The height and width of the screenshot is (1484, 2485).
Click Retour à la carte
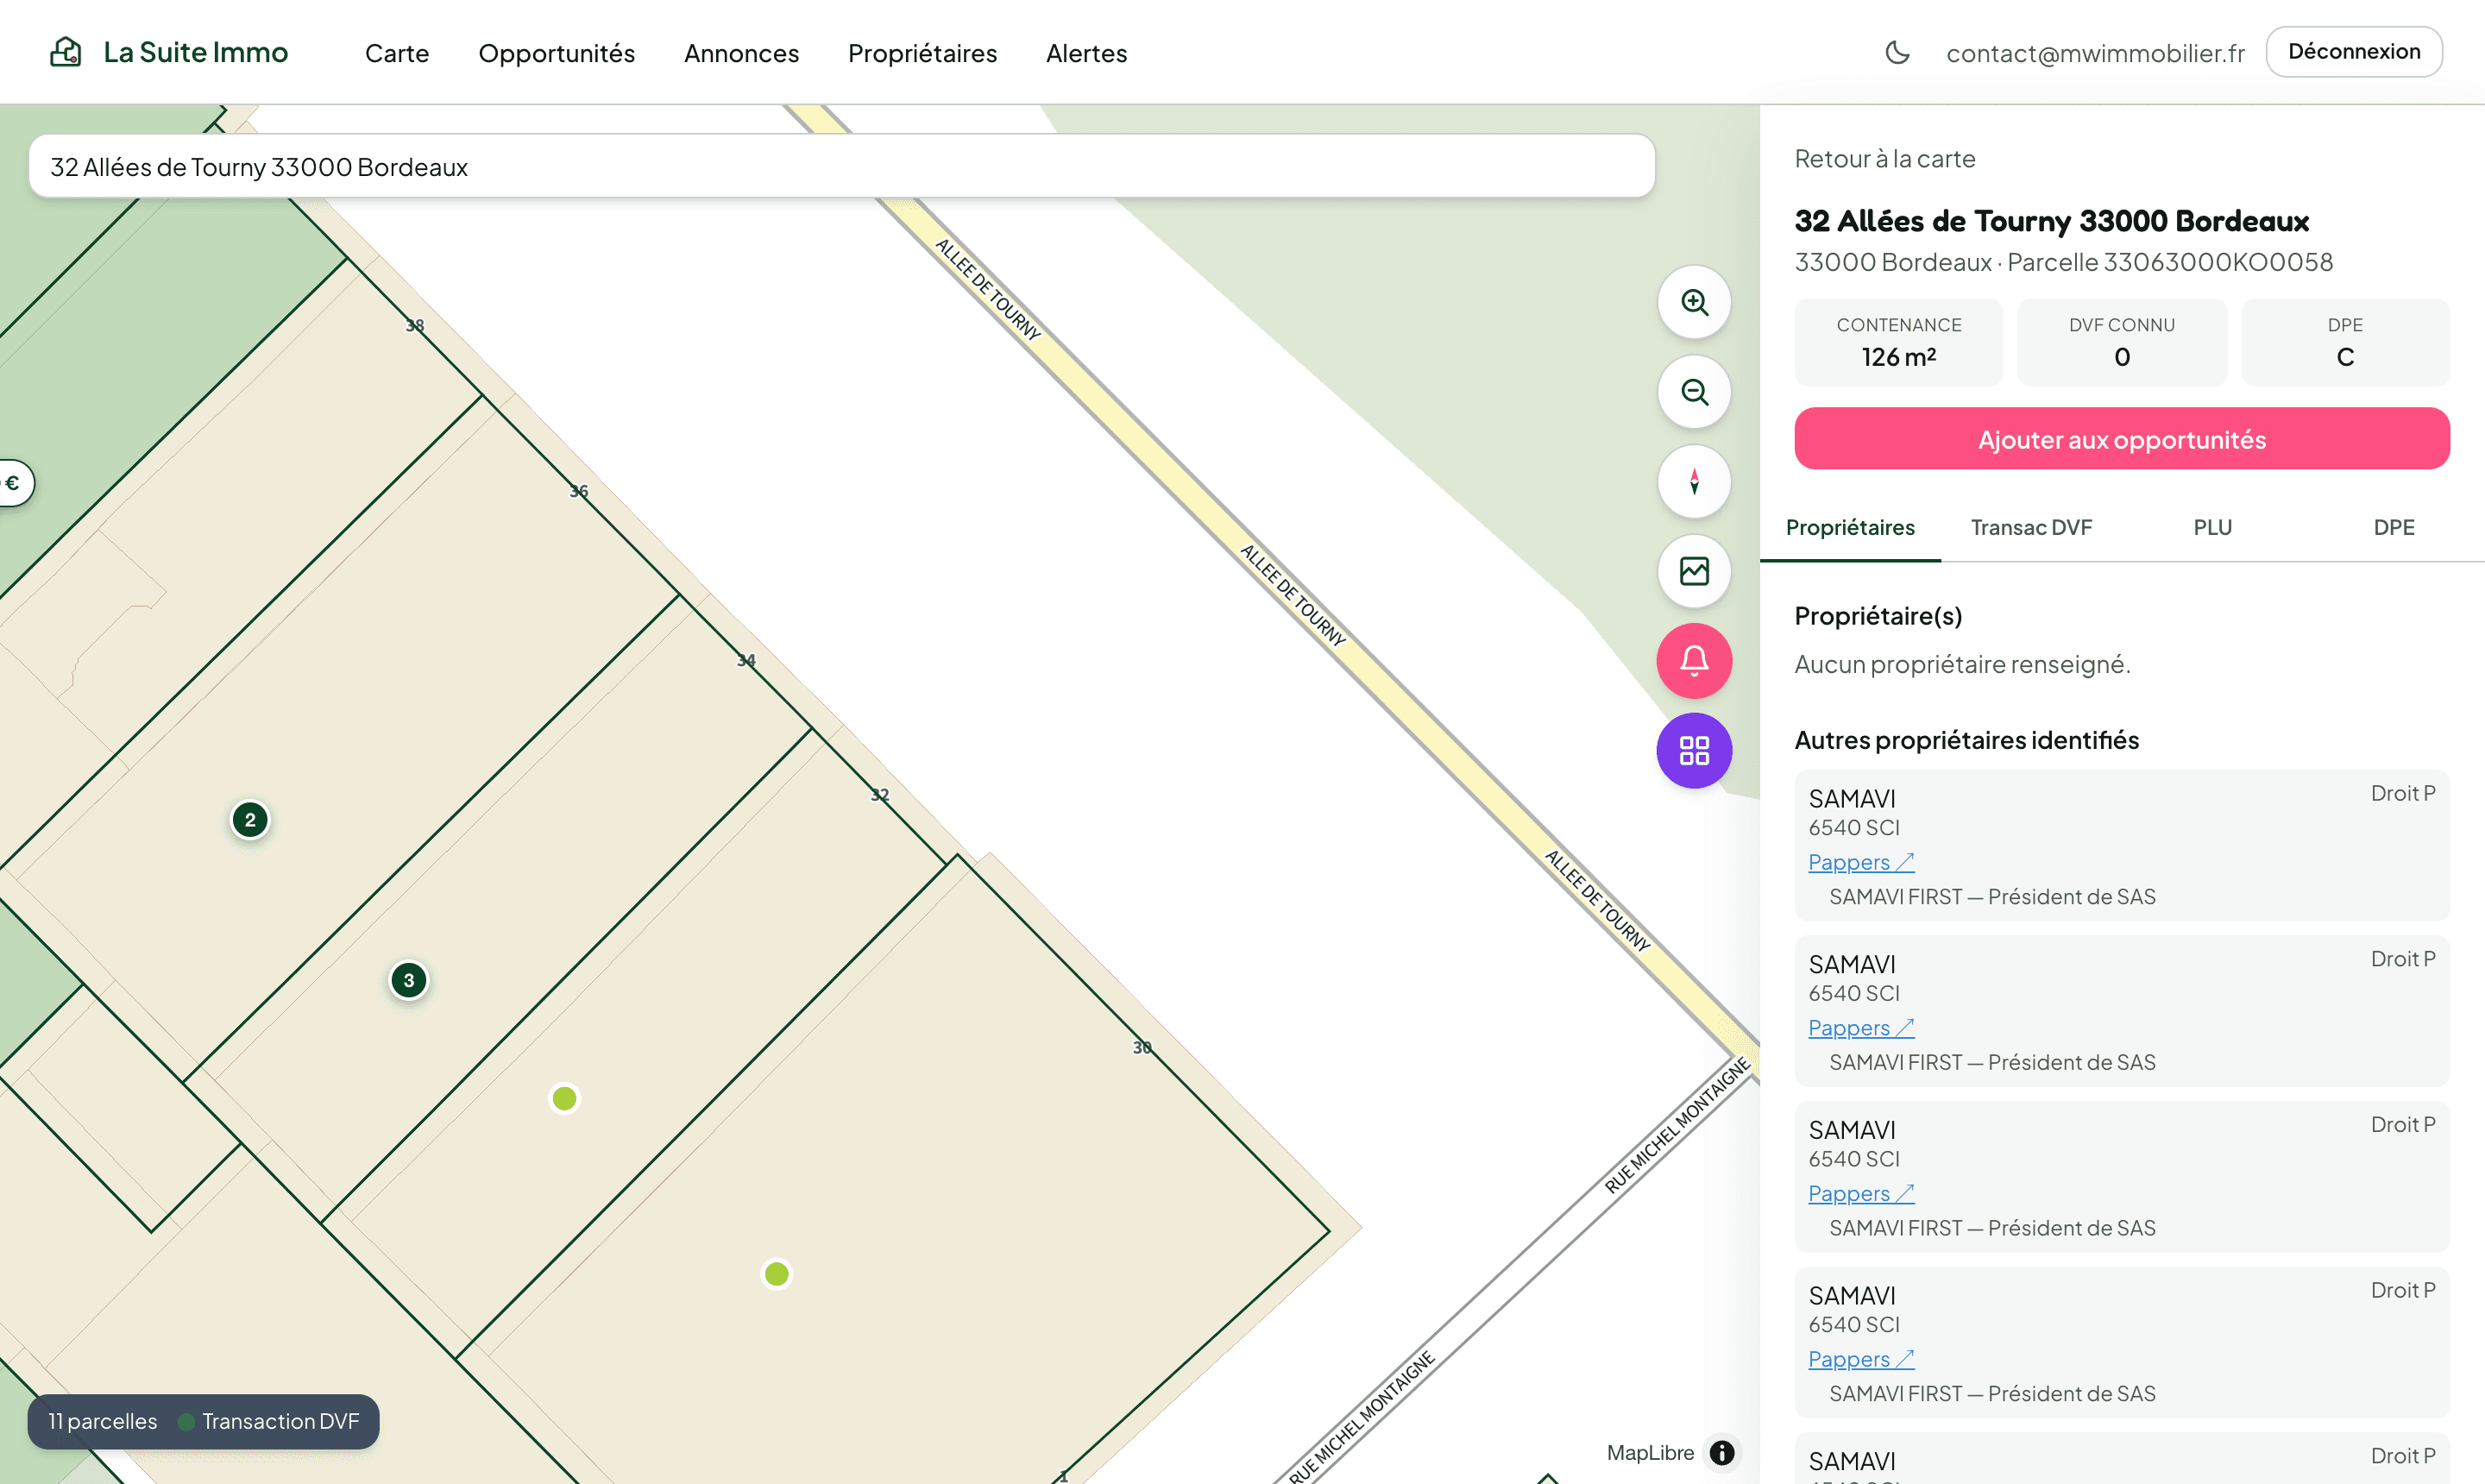(1885, 159)
